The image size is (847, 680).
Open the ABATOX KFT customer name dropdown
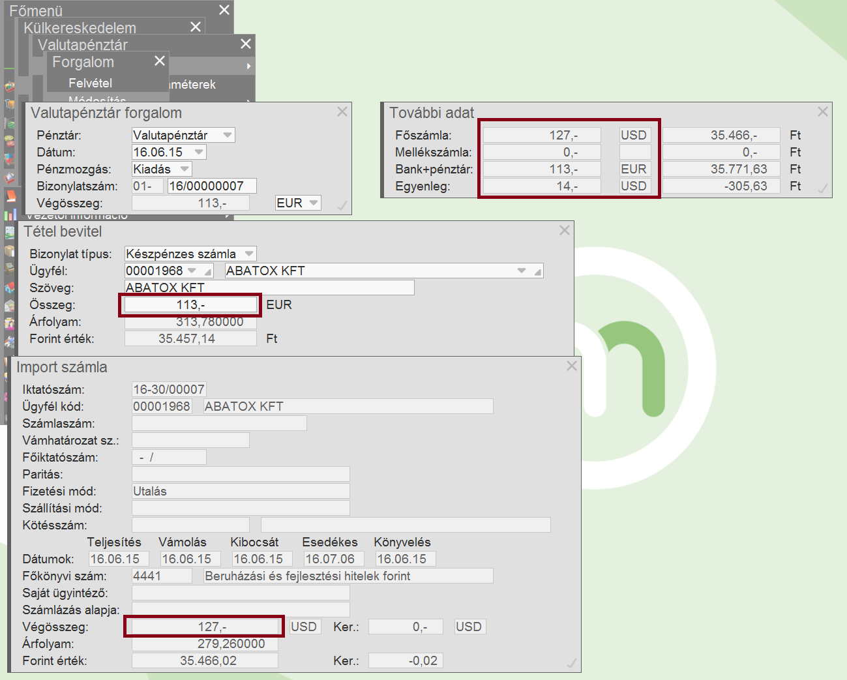tap(522, 271)
